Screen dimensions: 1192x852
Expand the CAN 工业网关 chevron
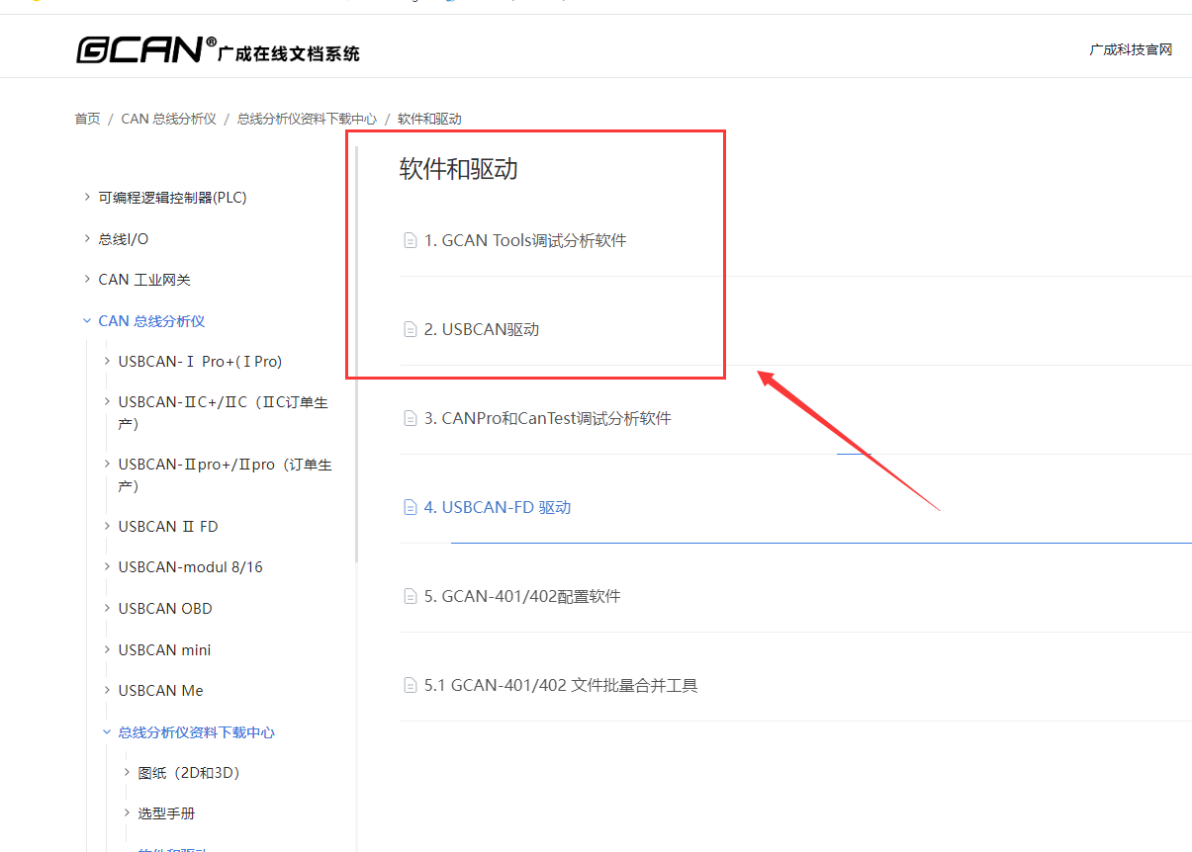(87, 280)
